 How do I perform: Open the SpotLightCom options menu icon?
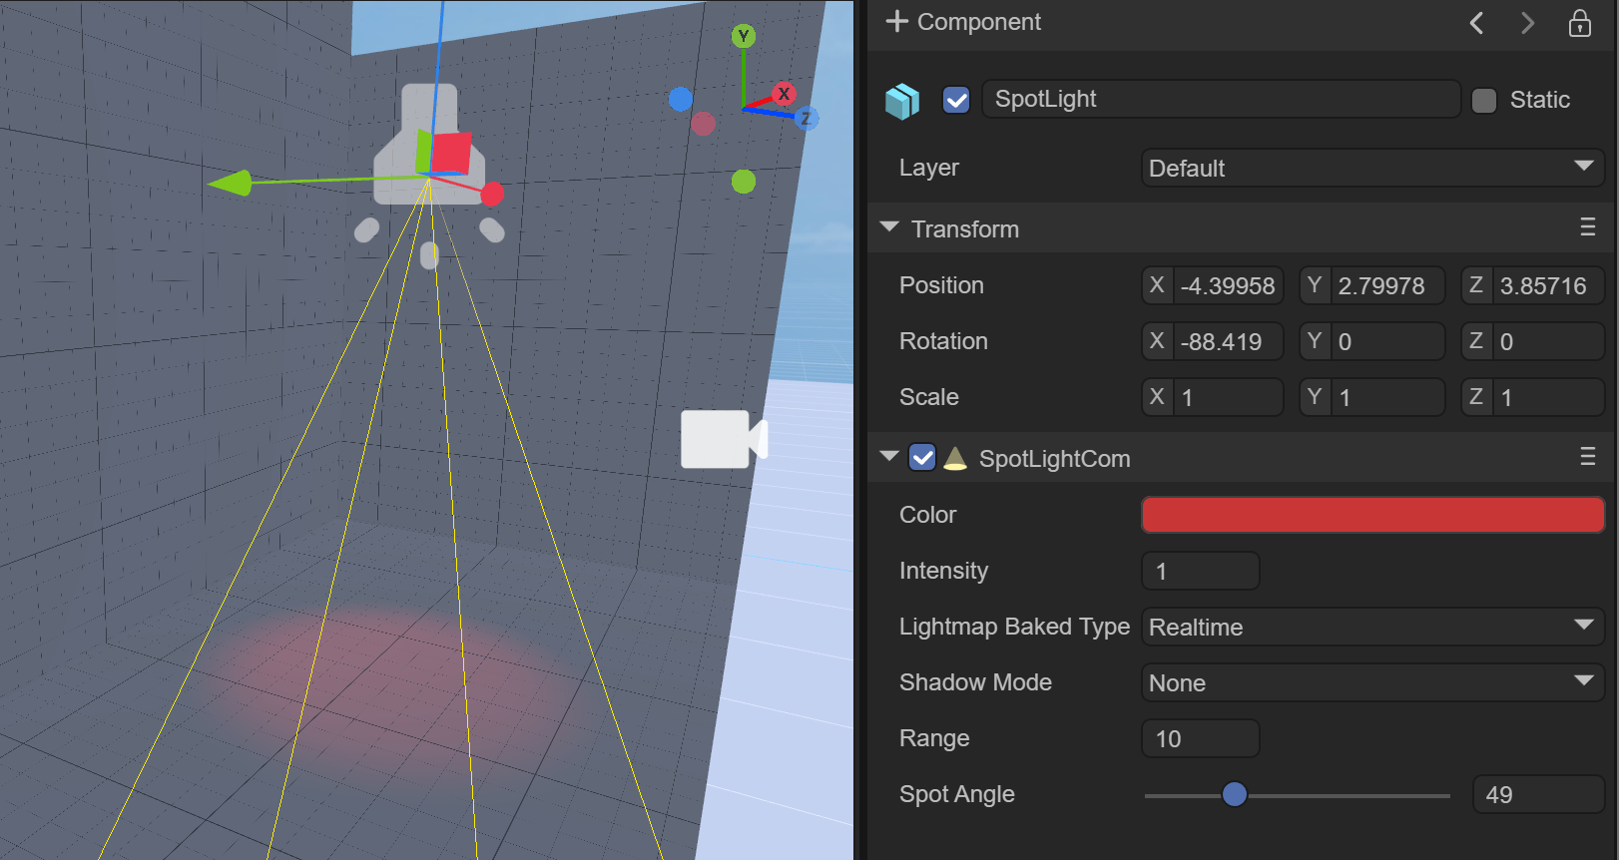click(x=1587, y=457)
